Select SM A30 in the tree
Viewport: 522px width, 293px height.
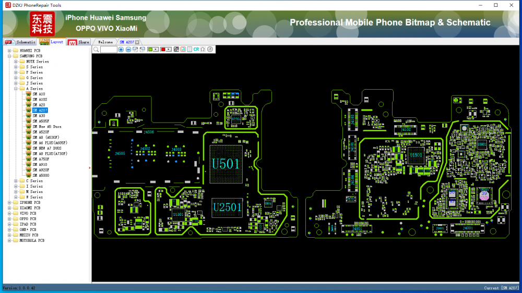click(39, 116)
